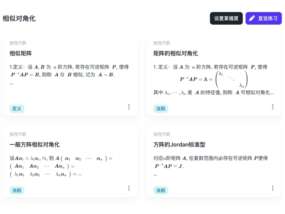Click the 法则 tag on Jordan标准型 card
The height and width of the screenshot is (214, 285).
coord(160,190)
